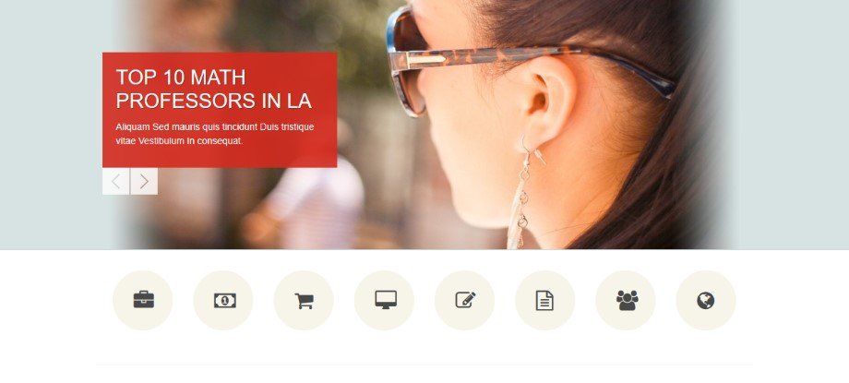Click the Aliquam Sed mauris caption text
849x383 pixels.
pyautogui.click(x=215, y=134)
